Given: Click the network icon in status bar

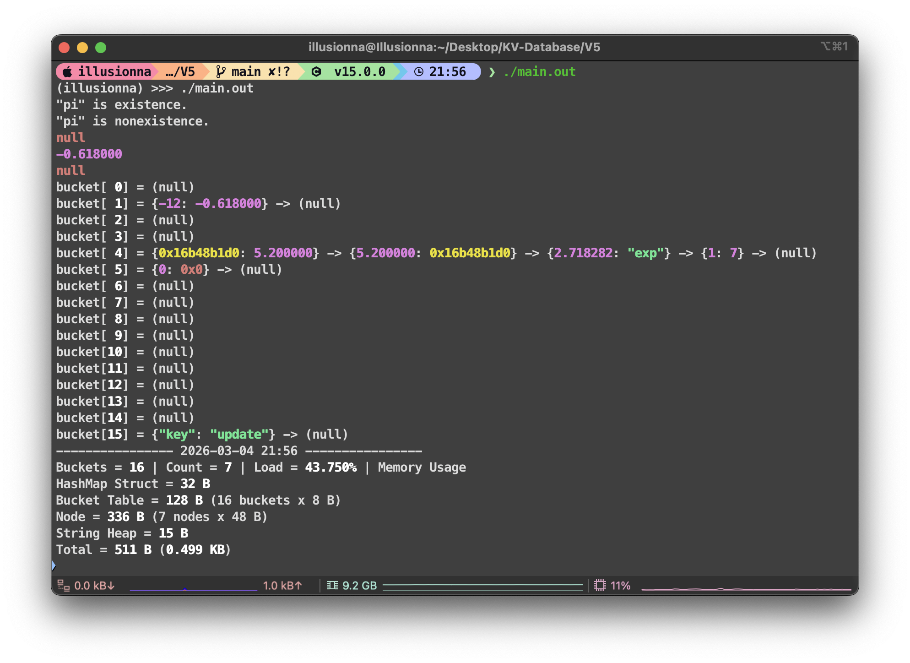Looking at the screenshot, I should 63,586.
